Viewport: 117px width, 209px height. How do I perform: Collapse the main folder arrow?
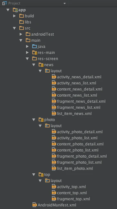coord(21,40)
